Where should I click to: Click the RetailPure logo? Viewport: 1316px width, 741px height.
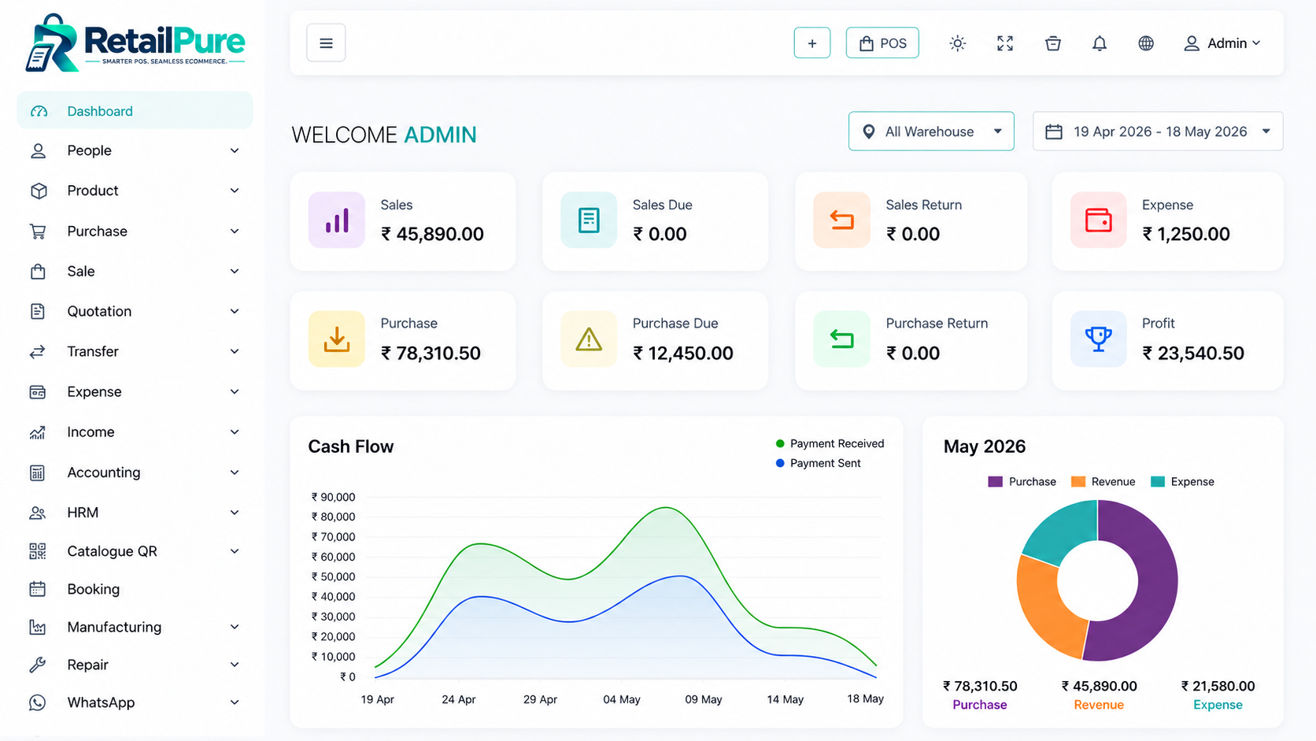point(135,43)
